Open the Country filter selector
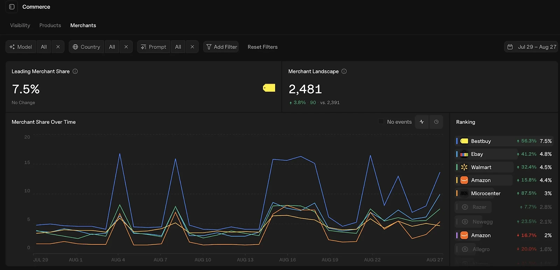This screenshot has height=270, width=560. (x=86, y=47)
